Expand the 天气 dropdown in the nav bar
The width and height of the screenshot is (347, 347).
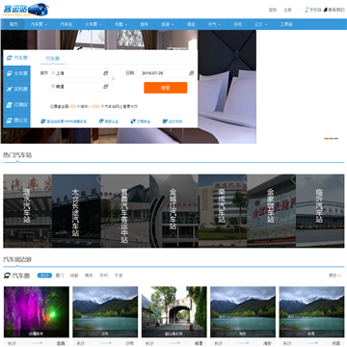tap(214, 24)
